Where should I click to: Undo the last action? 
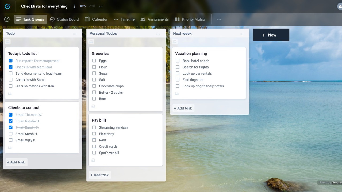click(83, 6)
